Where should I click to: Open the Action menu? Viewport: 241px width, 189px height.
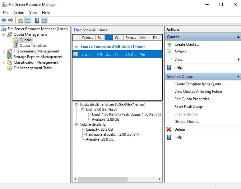click(19, 13)
